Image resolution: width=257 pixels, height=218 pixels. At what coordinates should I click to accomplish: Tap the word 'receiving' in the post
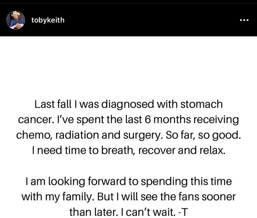[x=216, y=120]
